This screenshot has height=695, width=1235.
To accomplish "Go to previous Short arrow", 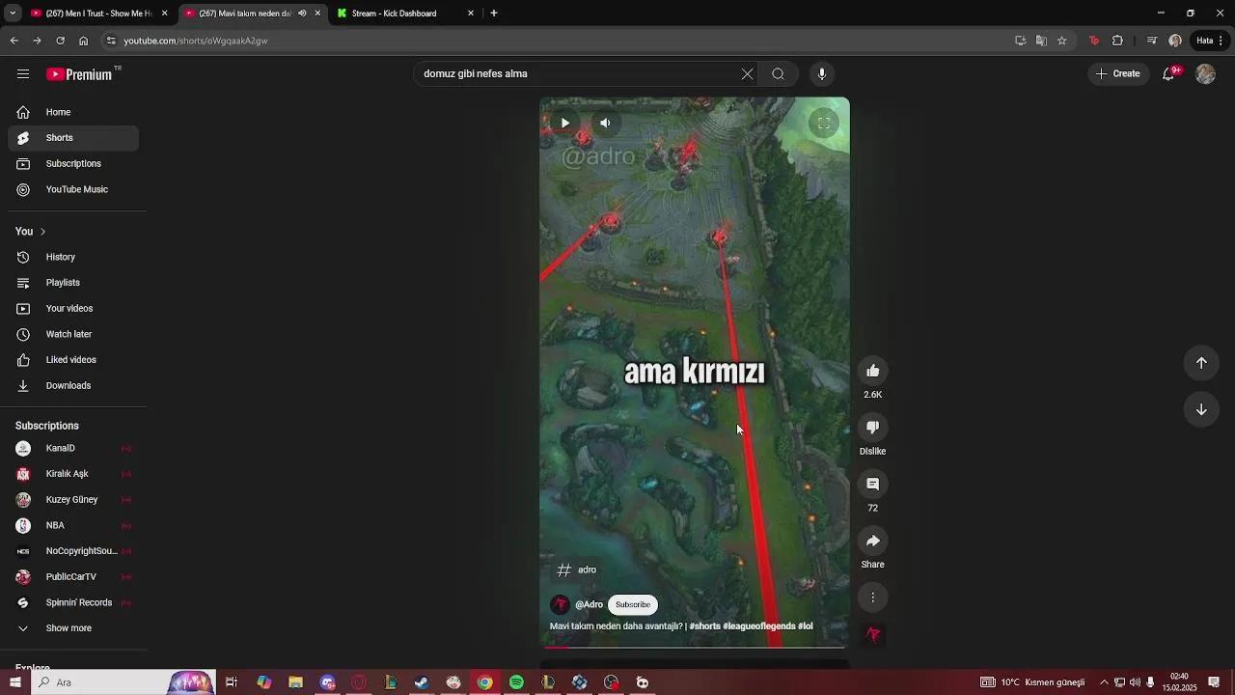I will [x=1201, y=363].
